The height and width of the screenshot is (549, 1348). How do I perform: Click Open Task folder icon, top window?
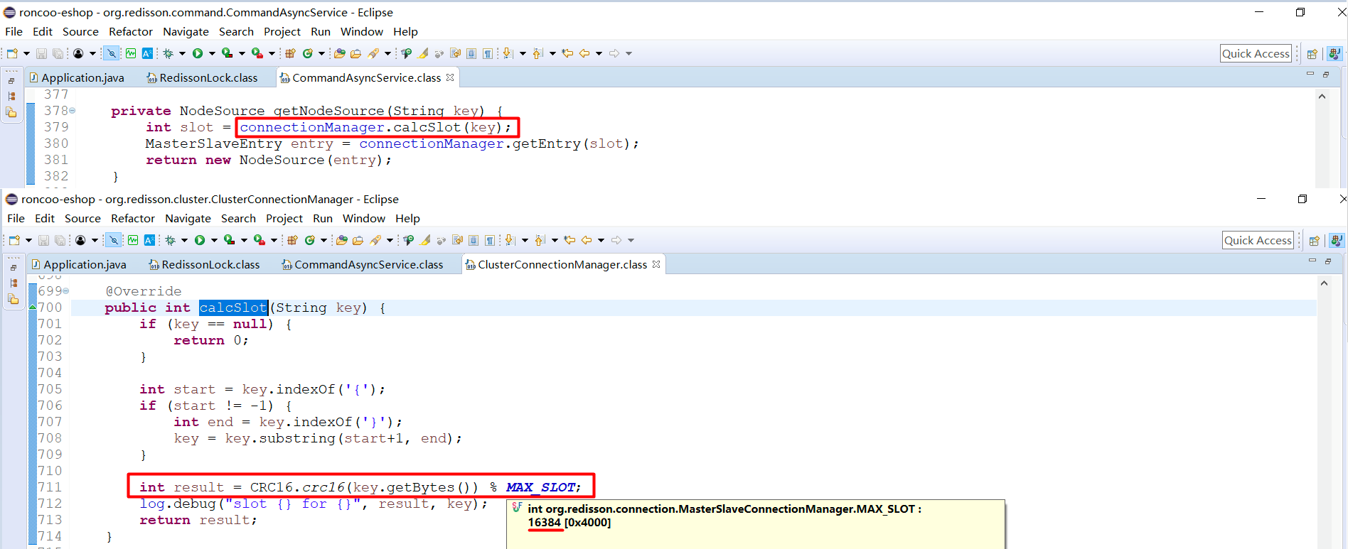click(355, 53)
